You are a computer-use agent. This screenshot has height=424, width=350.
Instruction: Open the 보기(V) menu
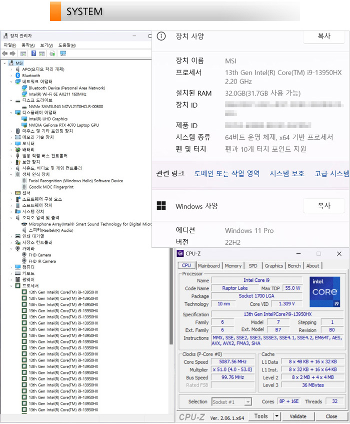46,45
